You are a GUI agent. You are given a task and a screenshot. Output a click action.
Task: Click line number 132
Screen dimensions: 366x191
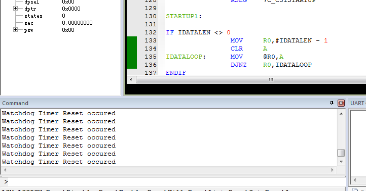point(151,32)
